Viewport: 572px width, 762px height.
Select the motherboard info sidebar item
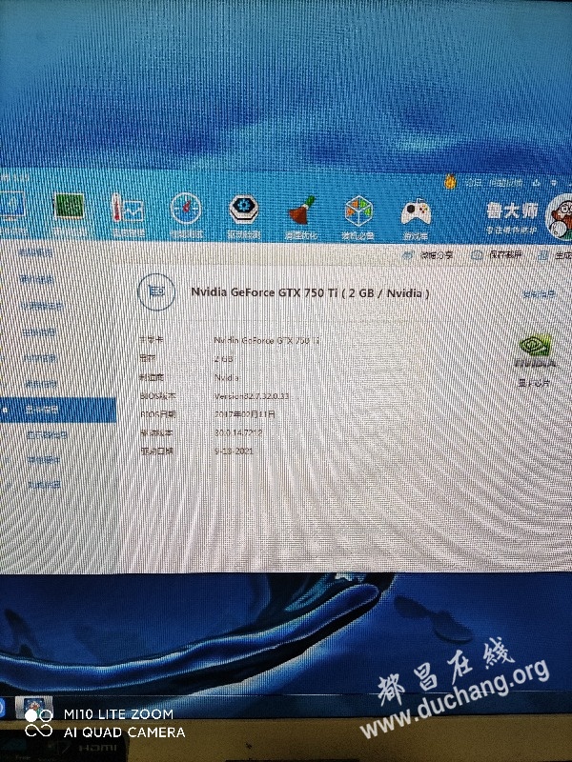click(39, 332)
